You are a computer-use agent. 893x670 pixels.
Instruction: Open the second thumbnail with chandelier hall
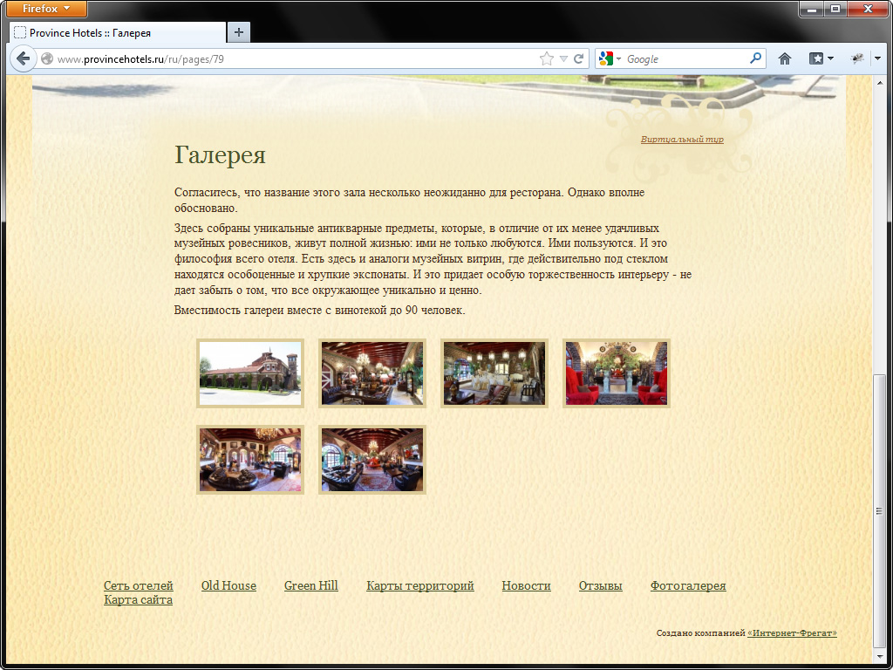372,373
